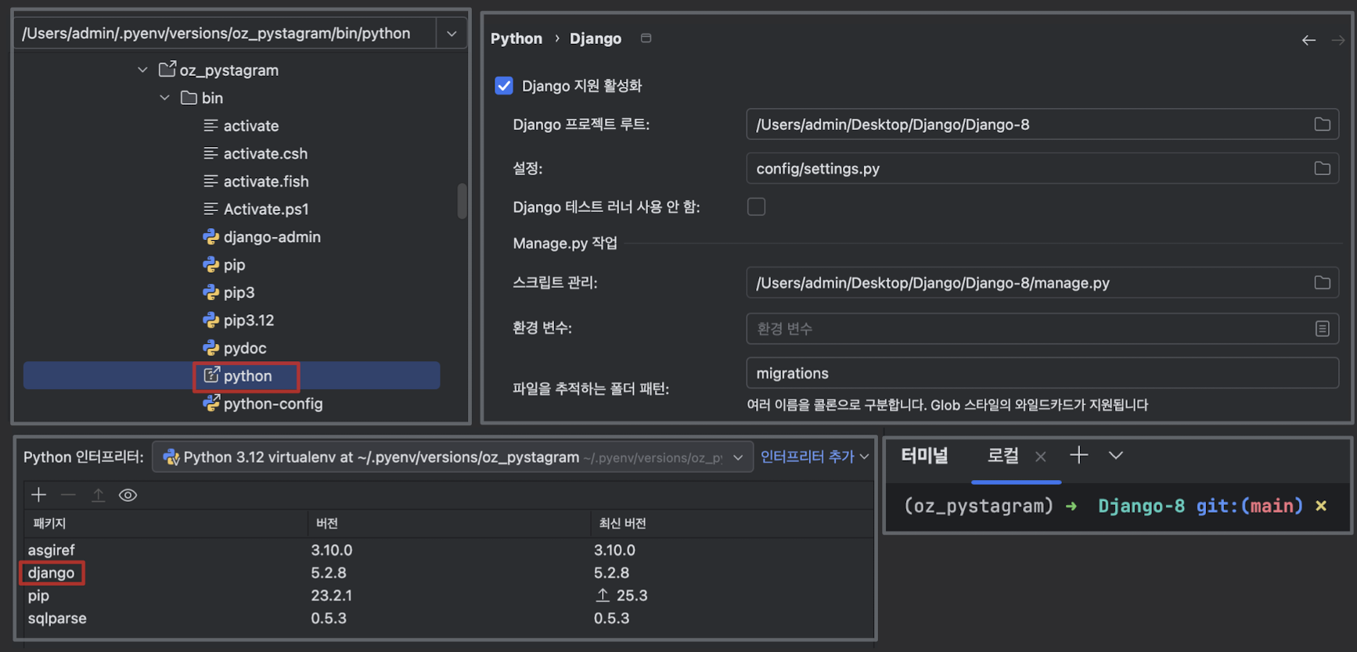Click the pydoc Python file icon
This screenshot has height=652, width=1357.
click(211, 348)
